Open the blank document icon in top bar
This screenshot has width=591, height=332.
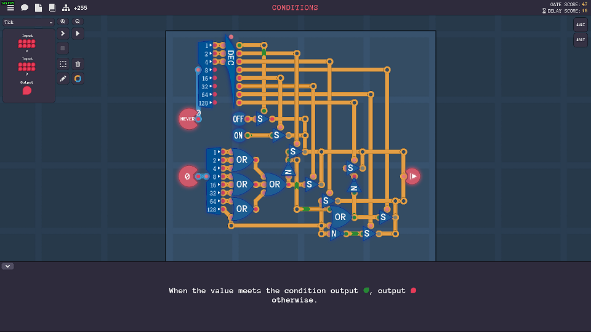(x=38, y=8)
